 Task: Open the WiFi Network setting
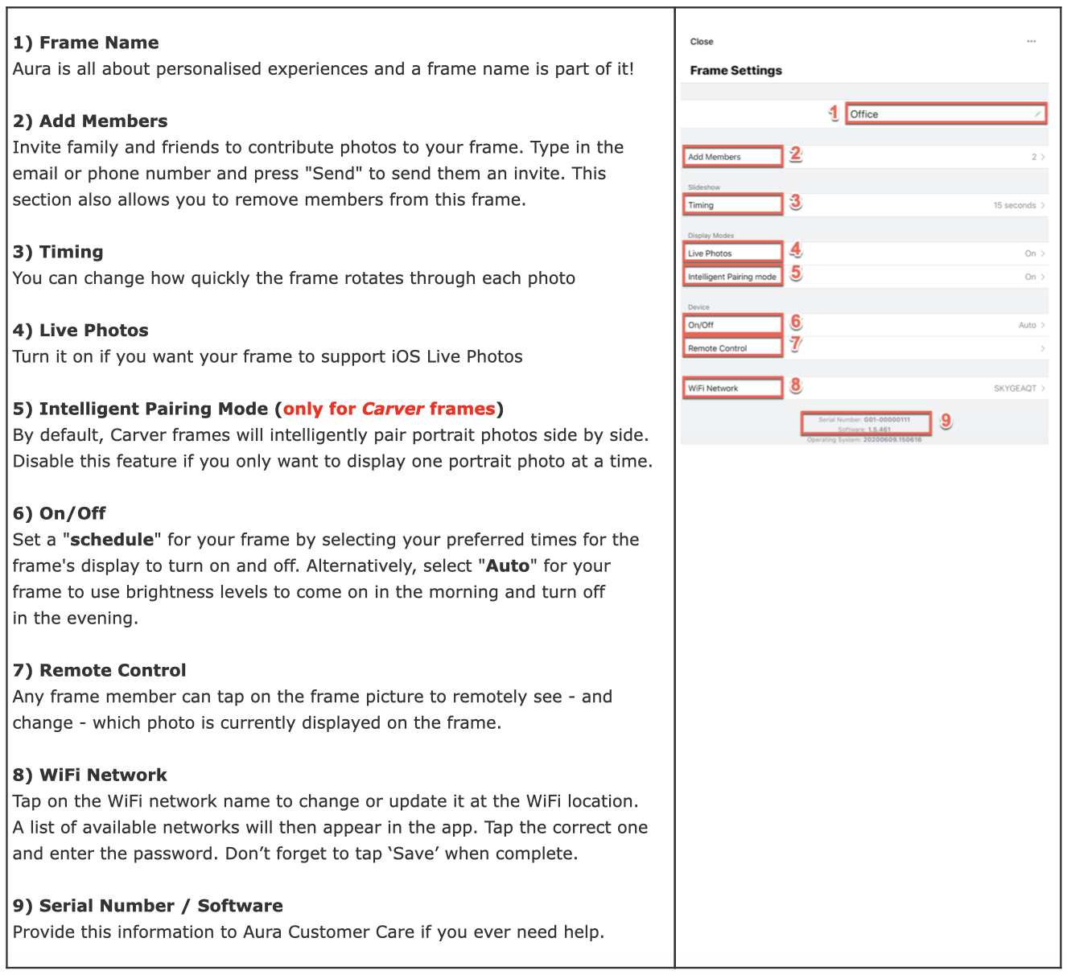tap(864, 388)
